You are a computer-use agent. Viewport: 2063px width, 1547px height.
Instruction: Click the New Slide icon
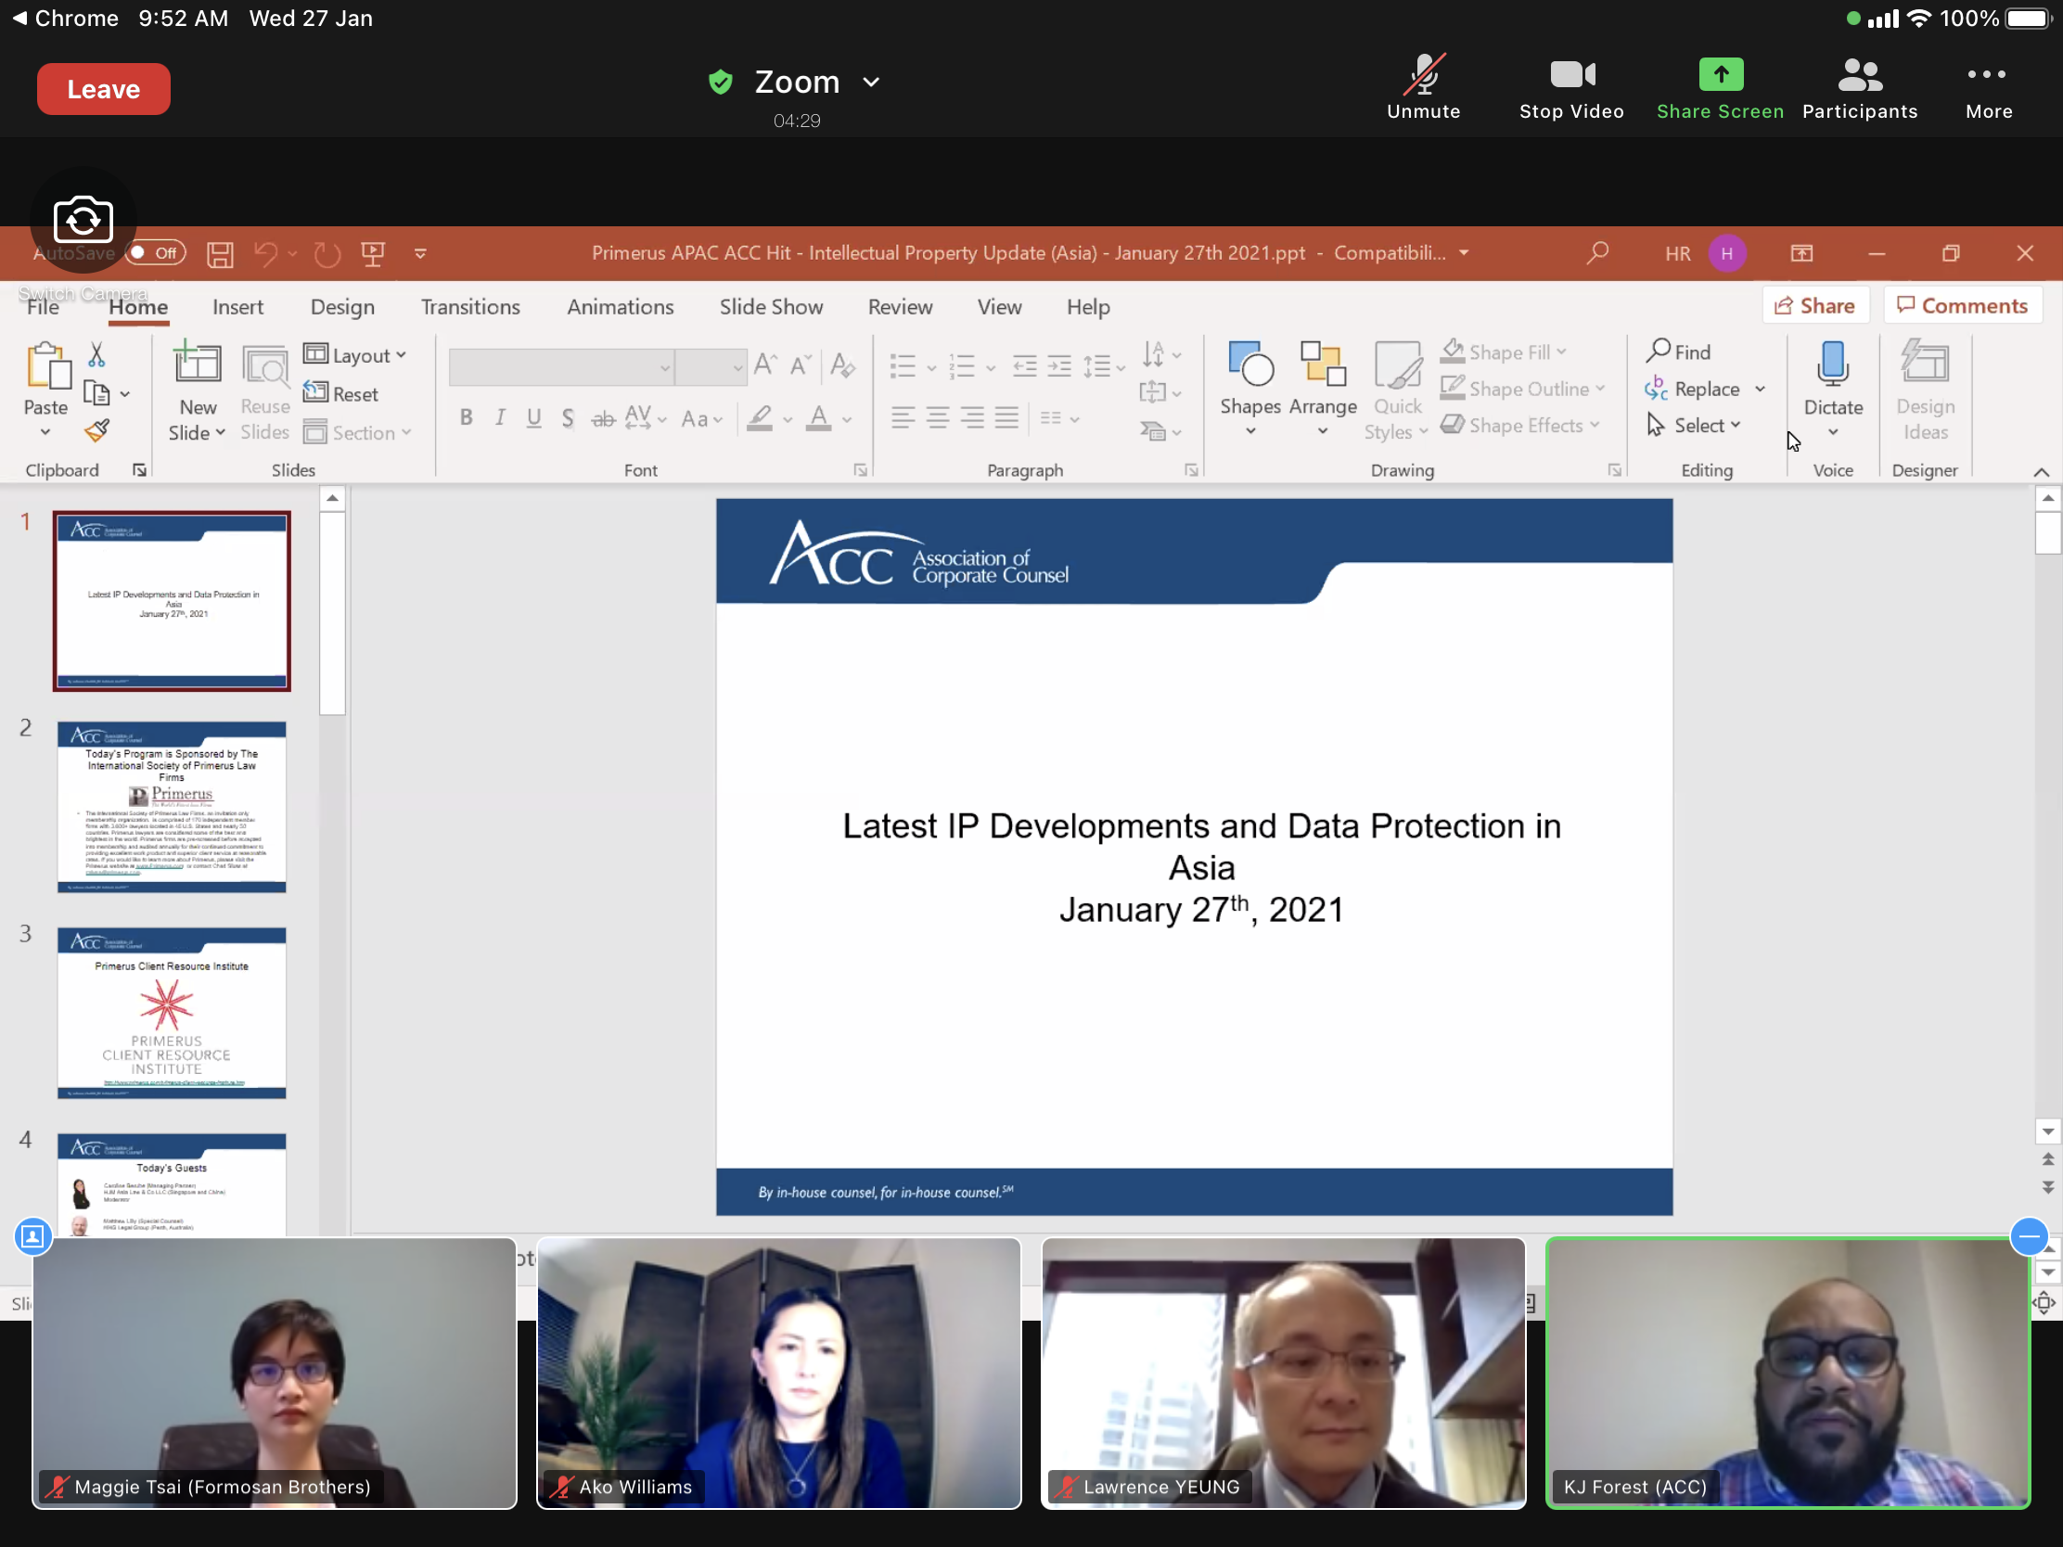(197, 364)
